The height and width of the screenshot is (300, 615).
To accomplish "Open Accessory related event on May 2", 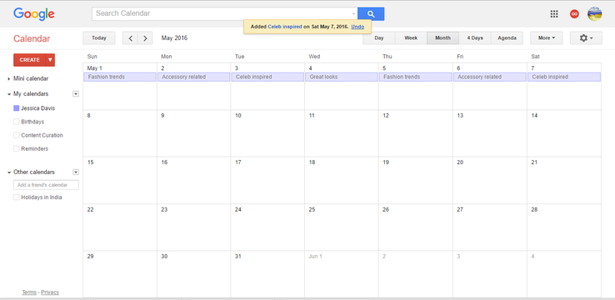I will [x=194, y=77].
